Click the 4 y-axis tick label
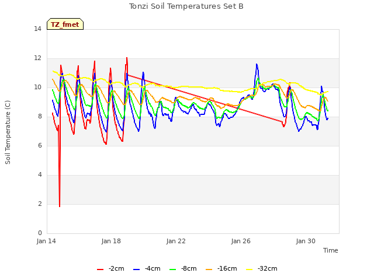 [40, 175]
